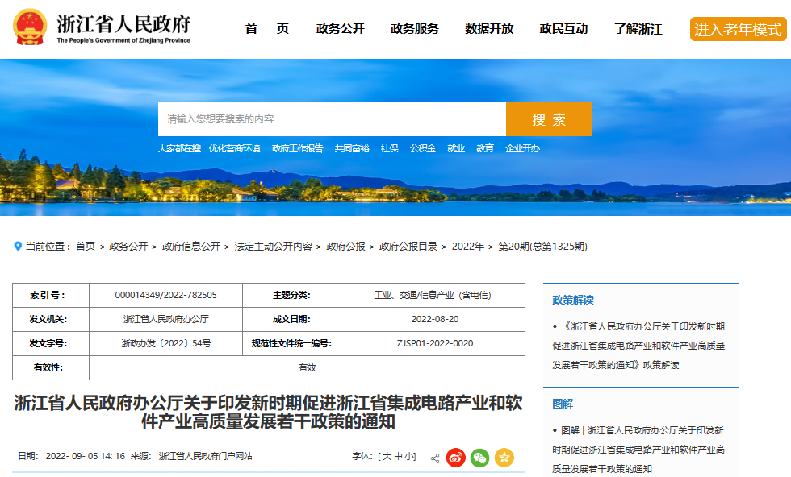The image size is (791, 477).
Task: Share article via WeChat icon
Action: click(x=479, y=458)
